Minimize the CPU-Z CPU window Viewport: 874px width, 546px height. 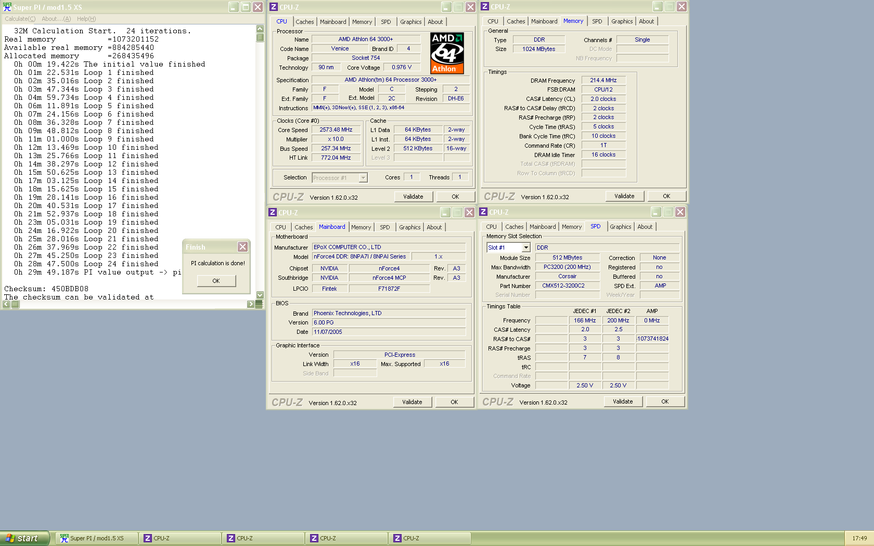point(446,7)
